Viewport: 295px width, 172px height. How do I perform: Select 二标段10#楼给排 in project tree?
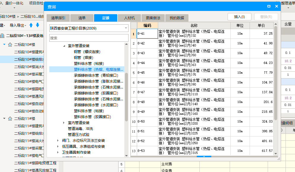tap(29, 59)
